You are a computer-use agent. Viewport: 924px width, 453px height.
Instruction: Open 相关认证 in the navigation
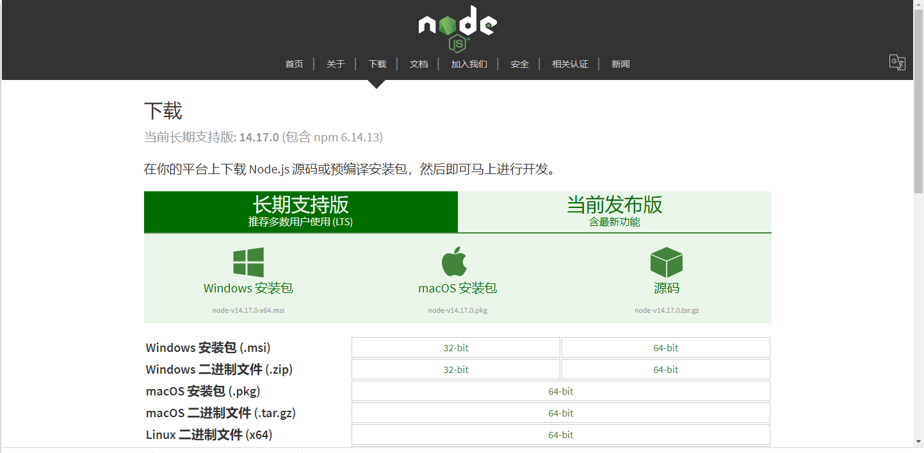point(570,64)
